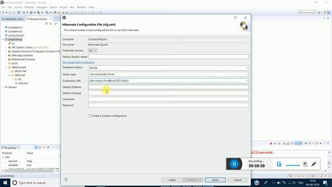This screenshot has width=332, height=187.
Task: Click the Username input field
Action: point(168,99)
